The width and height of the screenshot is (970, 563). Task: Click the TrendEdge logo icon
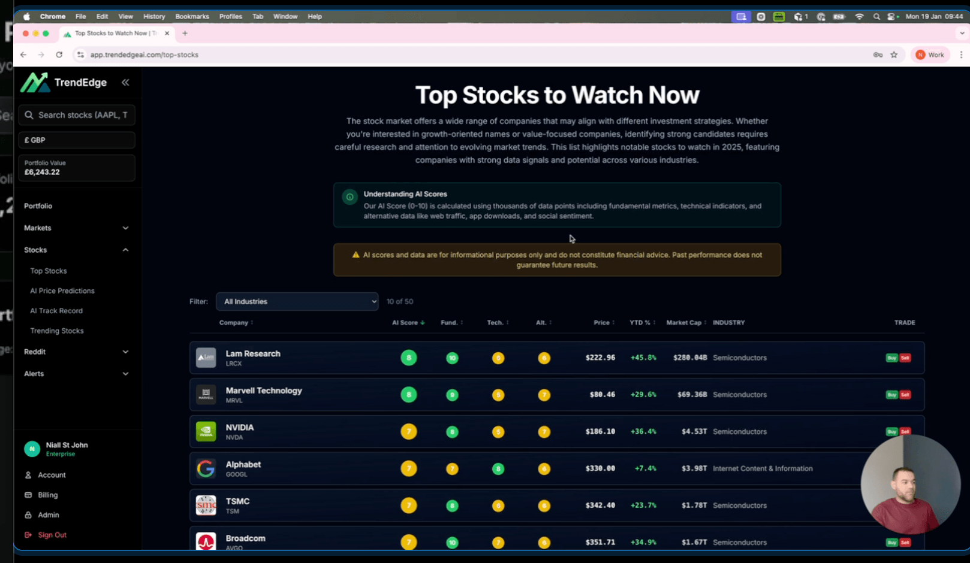tap(34, 83)
